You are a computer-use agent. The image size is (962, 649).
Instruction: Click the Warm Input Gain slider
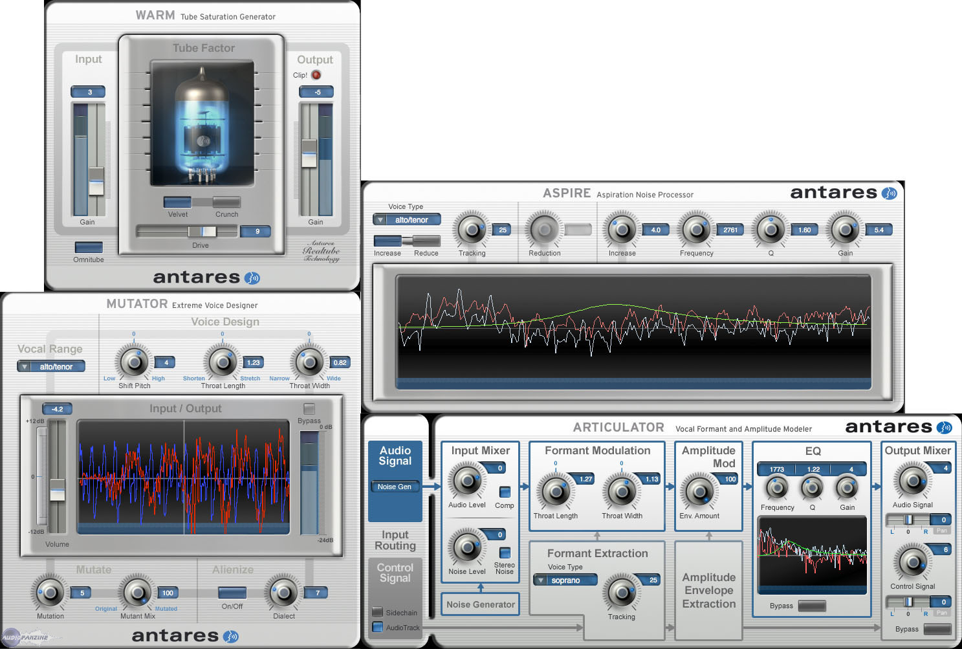coord(96,181)
